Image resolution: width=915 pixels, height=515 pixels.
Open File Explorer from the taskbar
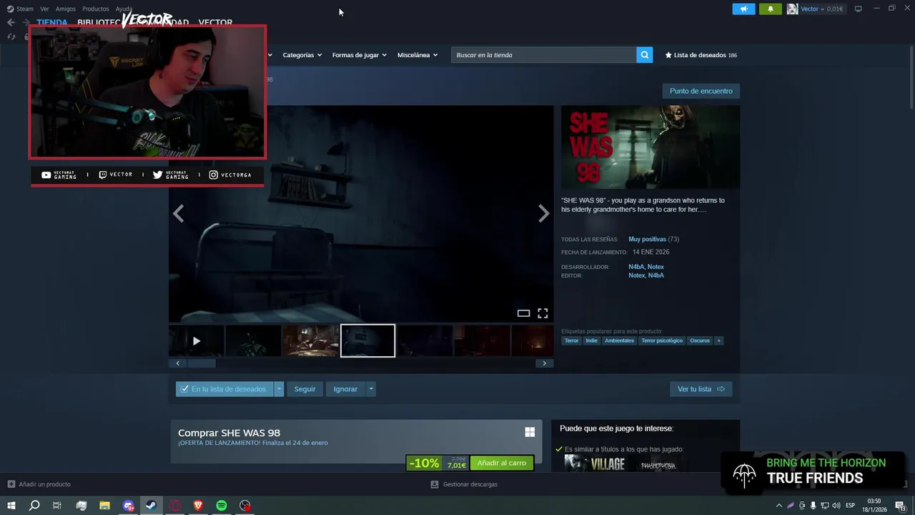[104, 506]
